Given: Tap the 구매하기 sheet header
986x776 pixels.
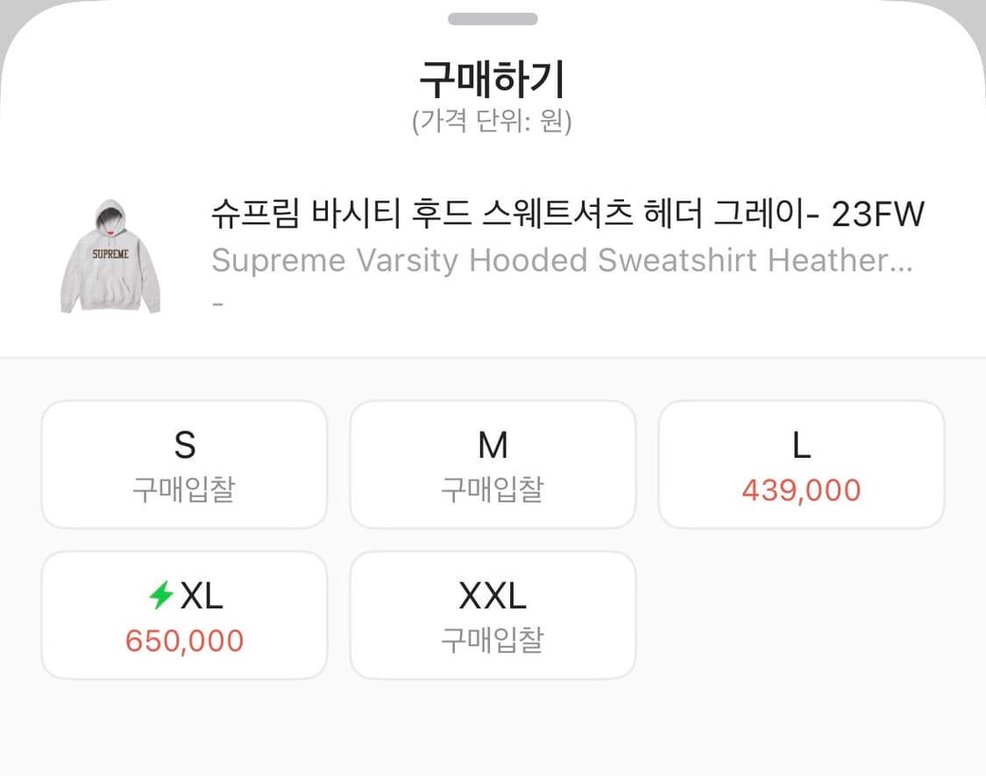Looking at the screenshot, I should [x=493, y=77].
